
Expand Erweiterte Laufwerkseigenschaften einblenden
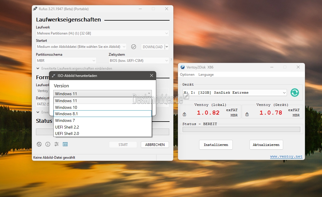pyautogui.click(x=74, y=68)
